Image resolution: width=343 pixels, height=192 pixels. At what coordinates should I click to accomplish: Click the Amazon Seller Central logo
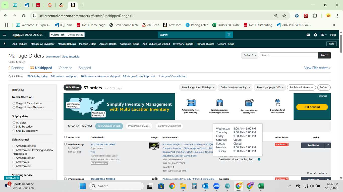28,35
